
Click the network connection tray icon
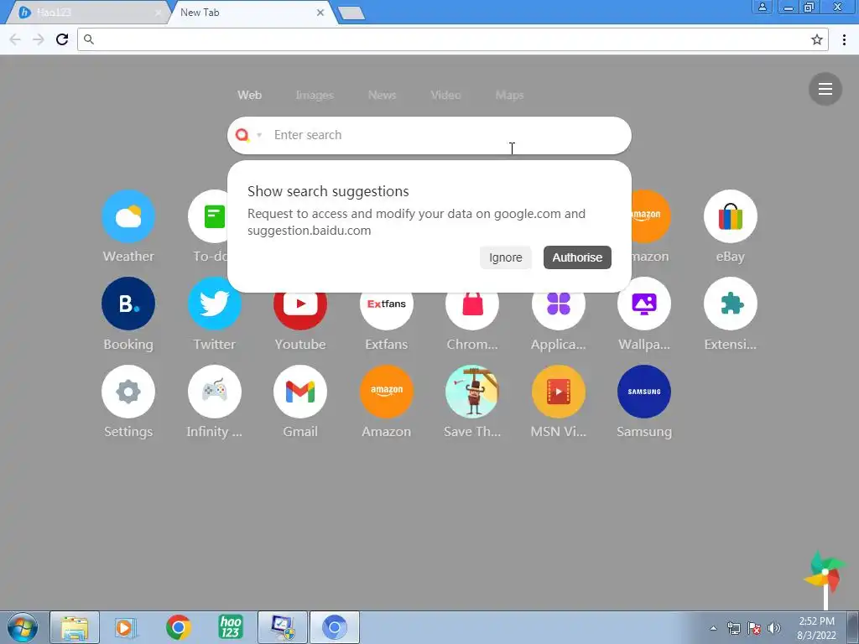click(x=733, y=628)
